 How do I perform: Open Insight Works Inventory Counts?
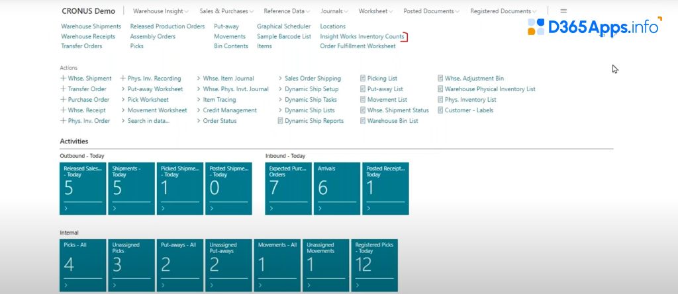(362, 36)
